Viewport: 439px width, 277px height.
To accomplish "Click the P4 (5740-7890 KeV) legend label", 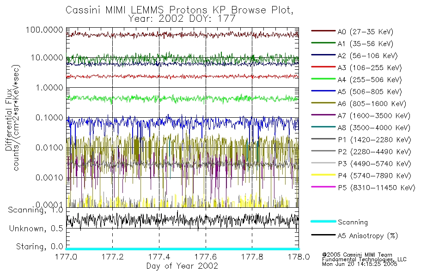I will pos(374,176).
